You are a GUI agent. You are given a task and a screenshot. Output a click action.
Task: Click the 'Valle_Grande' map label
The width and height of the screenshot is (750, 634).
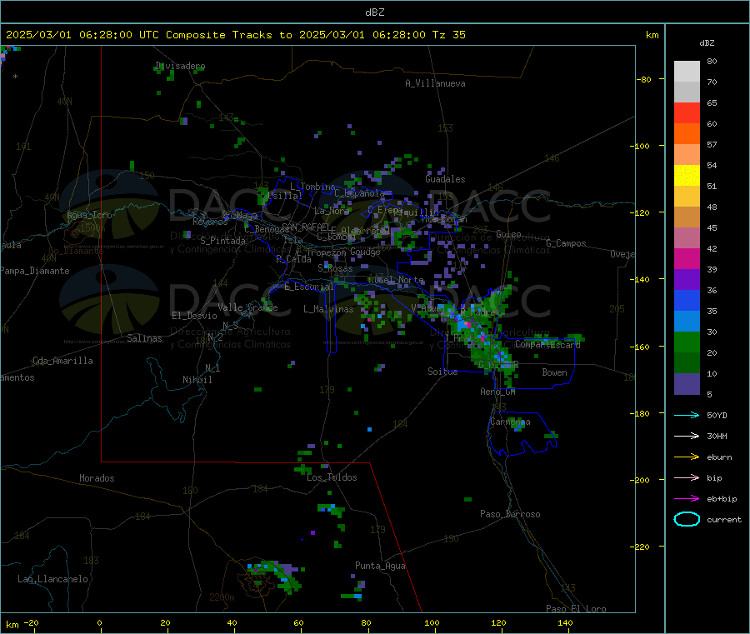[247, 307]
